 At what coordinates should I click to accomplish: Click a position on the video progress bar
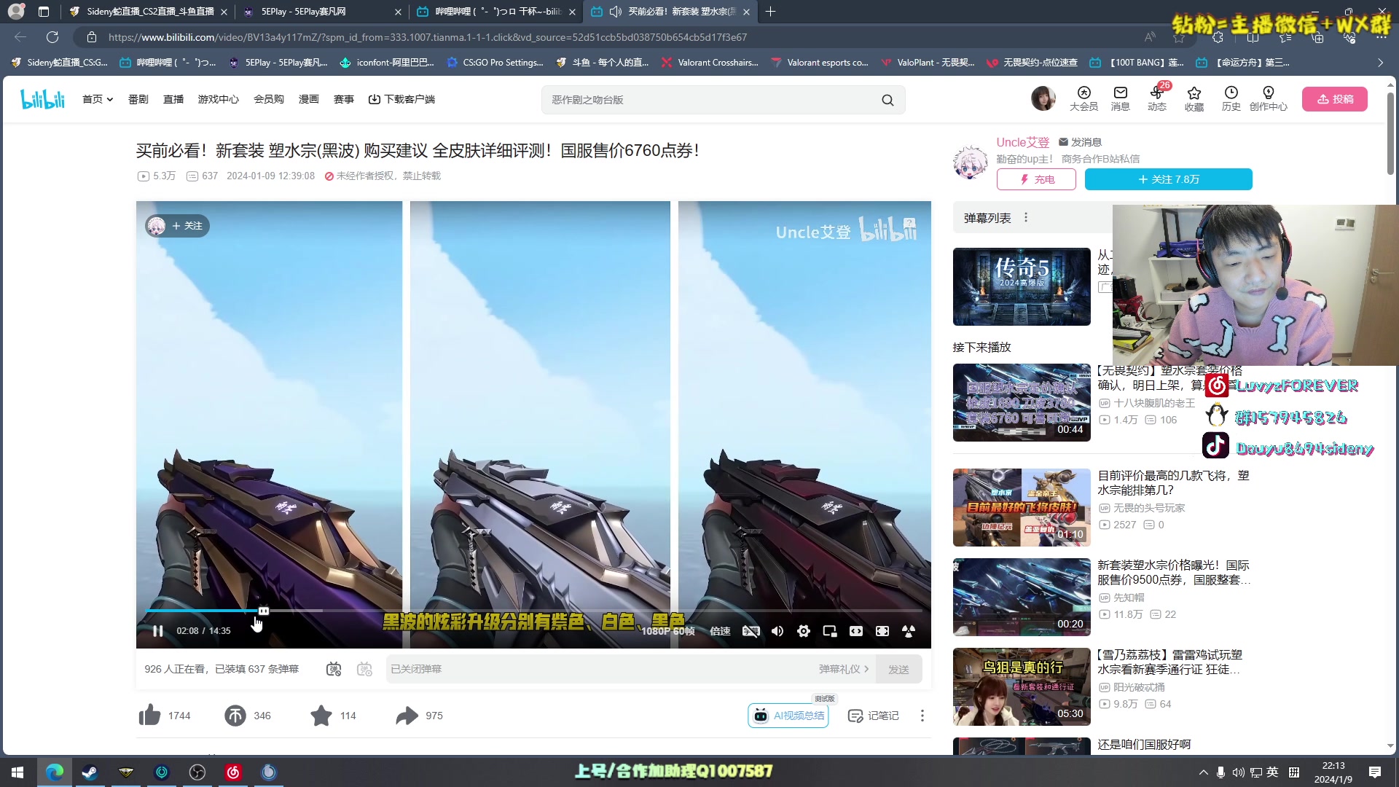pyautogui.click(x=437, y=611)
